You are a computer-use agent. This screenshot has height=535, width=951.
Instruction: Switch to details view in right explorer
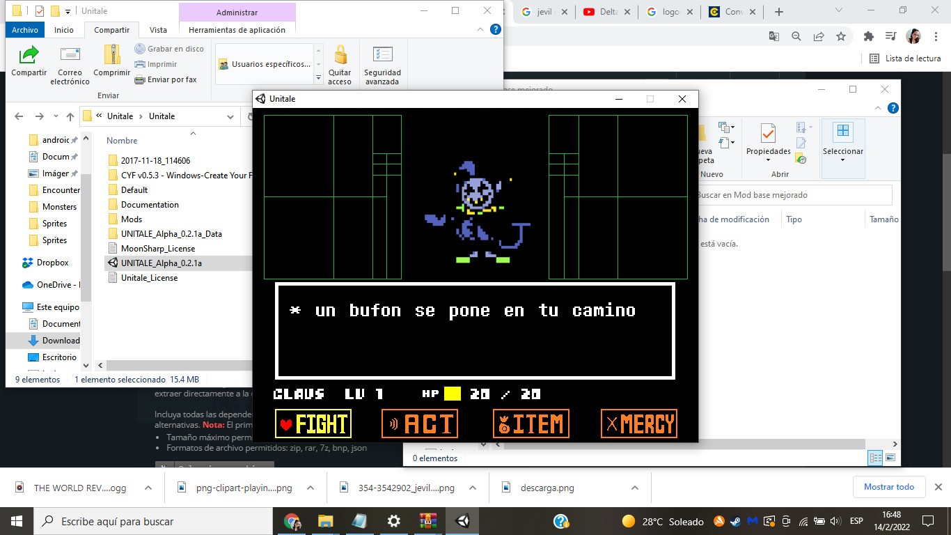click(x=875, y=458)
